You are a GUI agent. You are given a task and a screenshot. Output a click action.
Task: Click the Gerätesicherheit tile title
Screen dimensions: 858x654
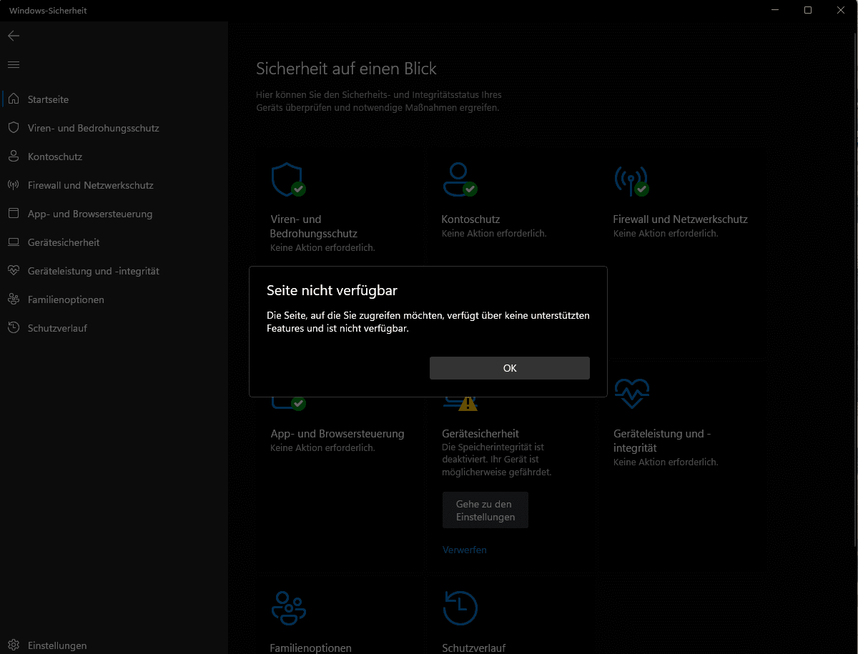480,433
